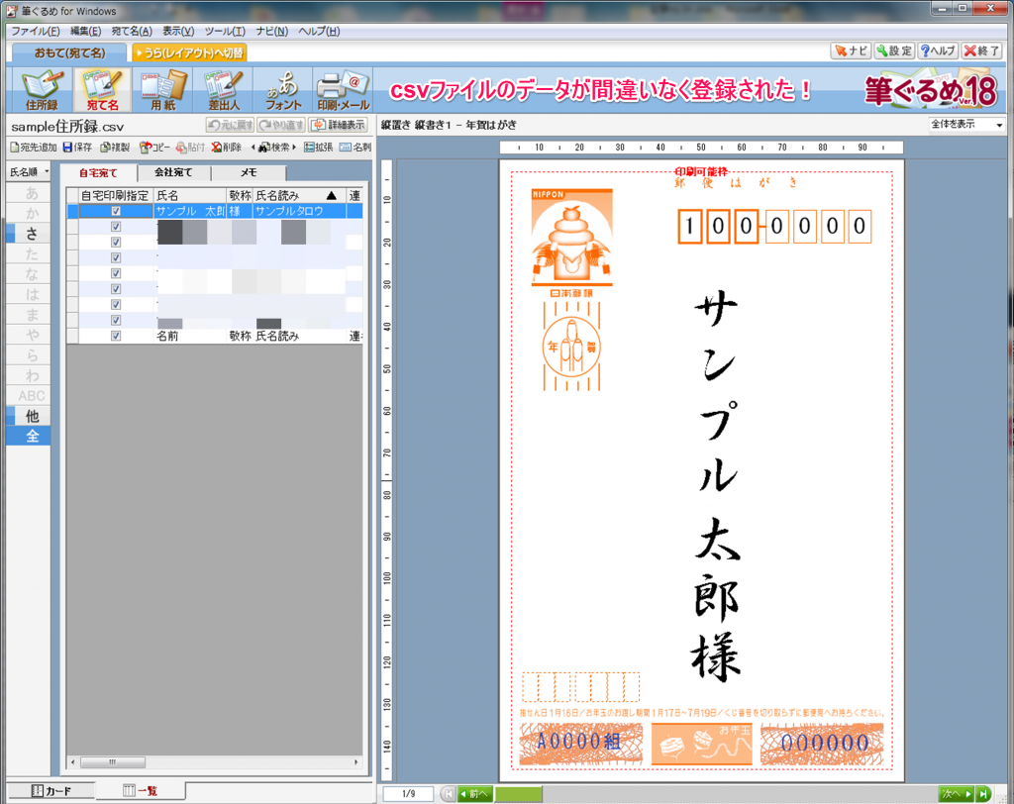Uncheck the print checkbox for サンプル太郎
Viewport: 1014px width, 804px height.
click(x=114, y=211)
